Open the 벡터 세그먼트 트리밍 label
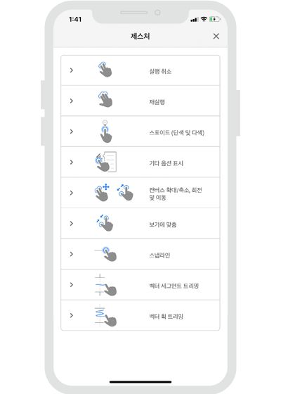The image size is (281, 394). coord(174,286)
